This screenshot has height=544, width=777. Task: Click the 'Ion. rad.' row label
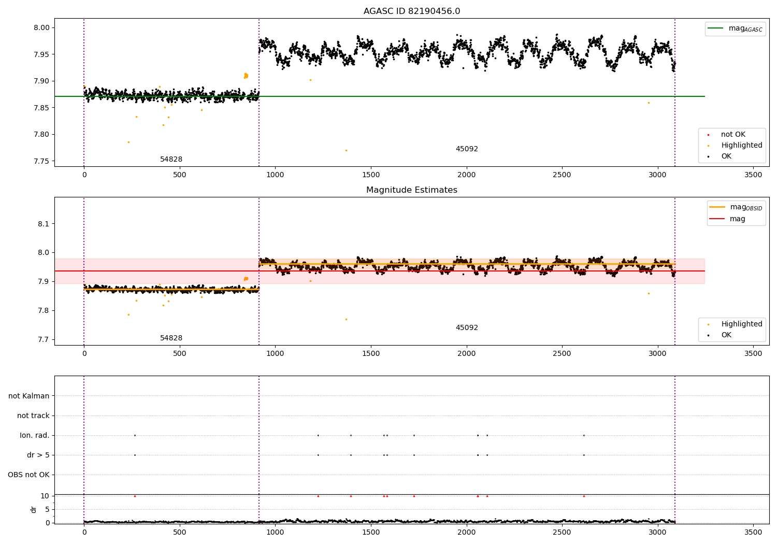tap(35, 435)
